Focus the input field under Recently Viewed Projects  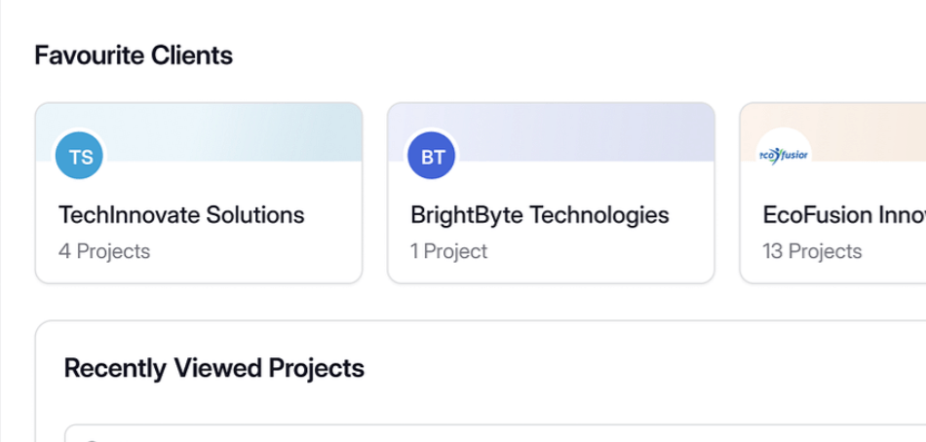coord(487,434)
